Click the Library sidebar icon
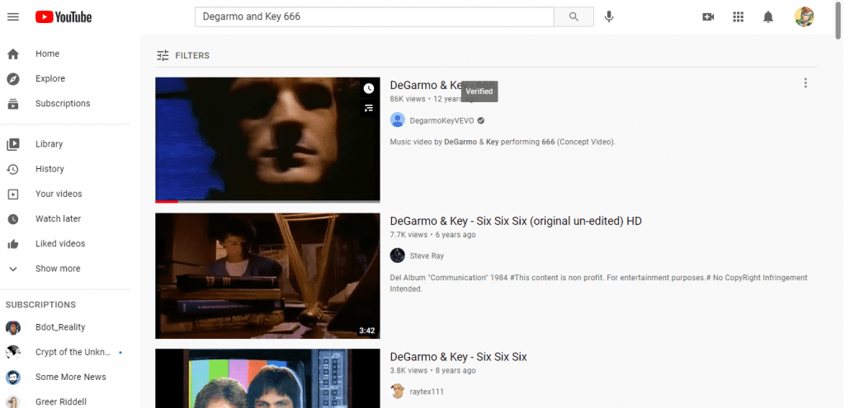The width and height of the screenshot is (845, 408). tap(13, 144)
